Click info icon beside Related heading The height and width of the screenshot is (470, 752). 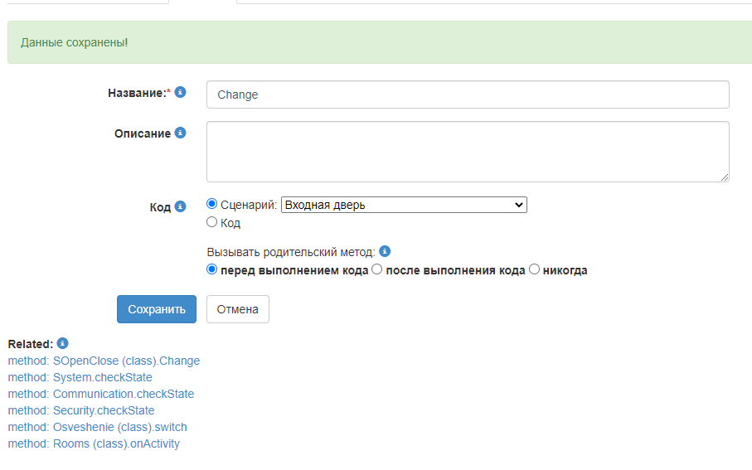pos(62,343)
